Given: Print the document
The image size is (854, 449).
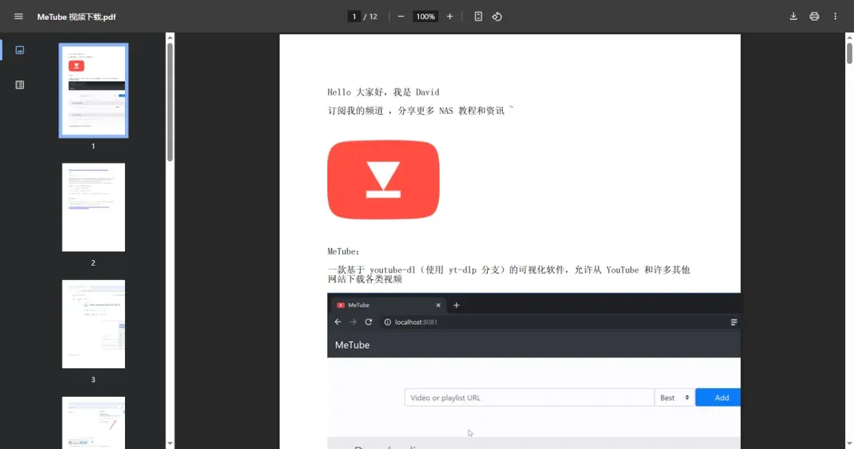Looking at the screenshot, I should click(814, 17).
